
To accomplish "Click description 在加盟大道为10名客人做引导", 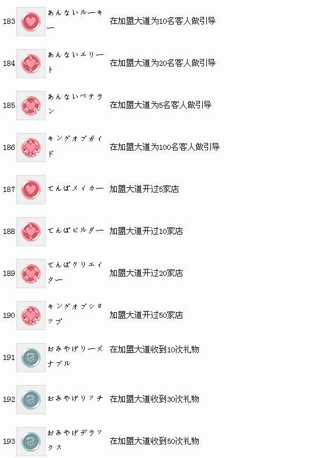I will click(162, 21).
